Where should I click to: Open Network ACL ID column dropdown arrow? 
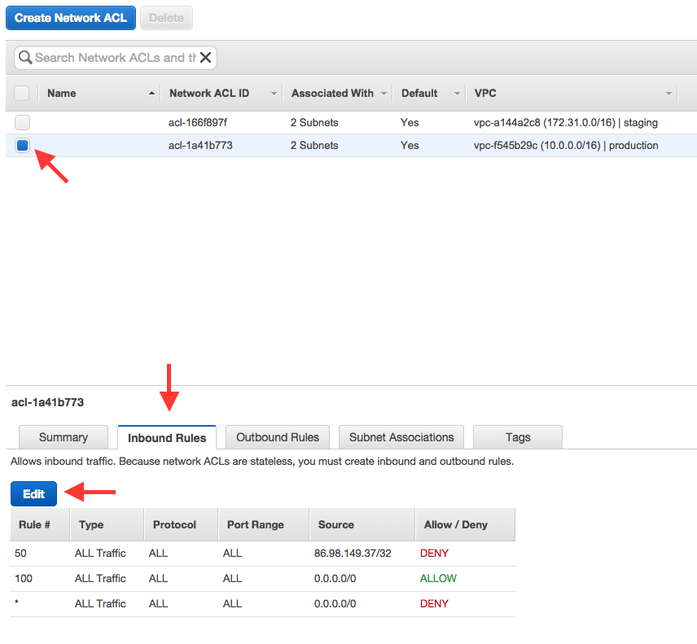point(274,94)
